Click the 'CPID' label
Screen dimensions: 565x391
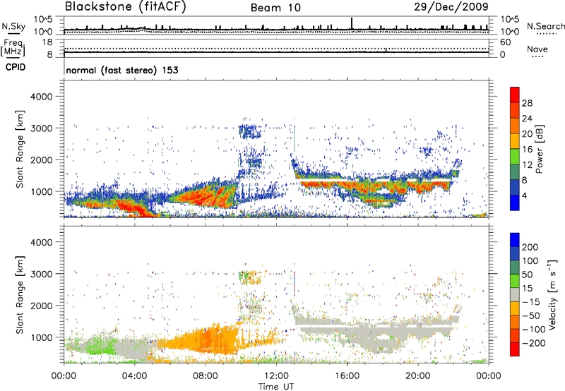click(x=16, y=67)
